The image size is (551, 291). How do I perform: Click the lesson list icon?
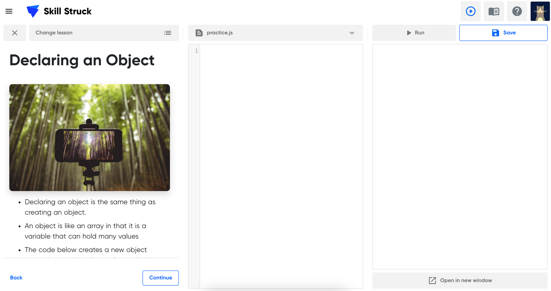click(168, 33)
